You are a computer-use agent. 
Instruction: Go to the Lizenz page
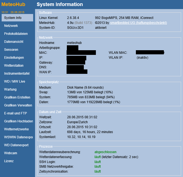pyautogui.click(x=9, y=161)
